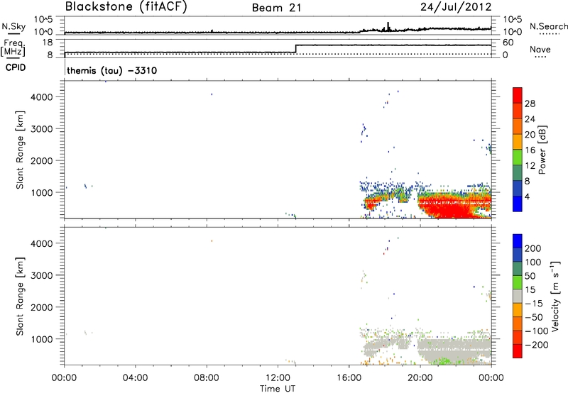
Task: Click the '20:00' time axis tick label
Action: coord(420,378)
